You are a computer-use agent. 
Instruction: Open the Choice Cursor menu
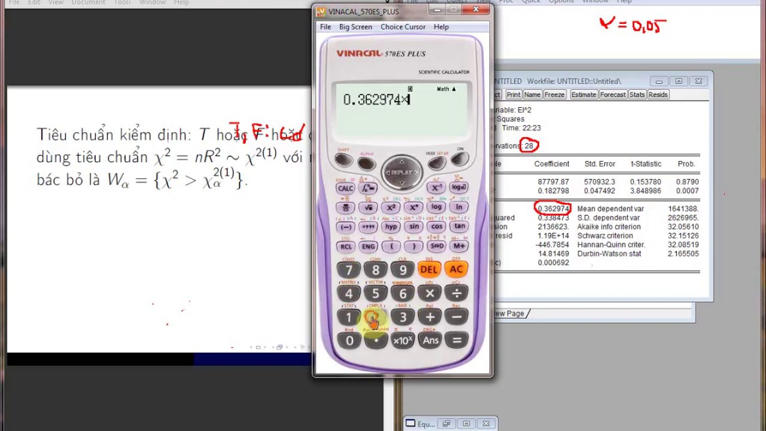click(x=403, y=27)
